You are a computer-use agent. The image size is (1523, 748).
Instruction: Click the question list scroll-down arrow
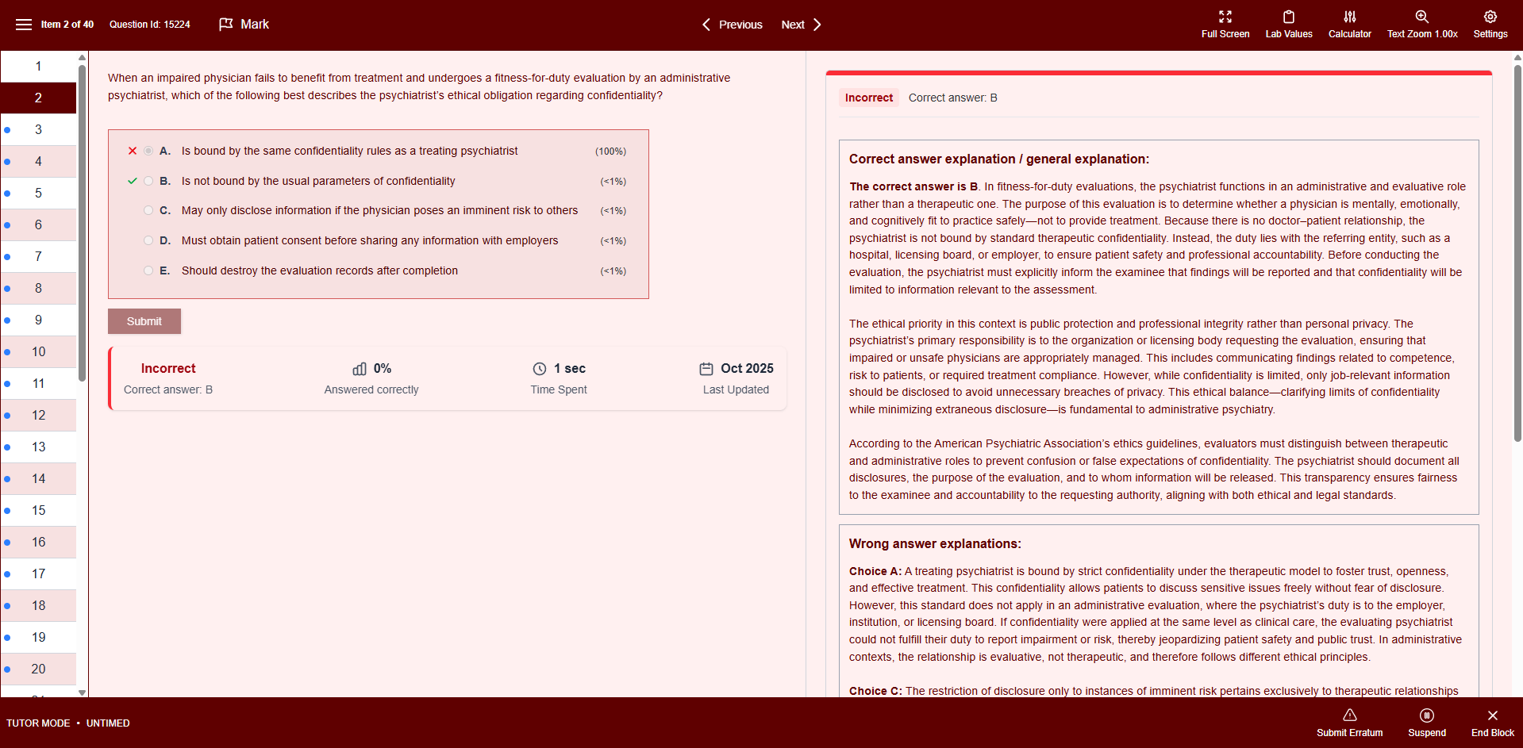pyautogui.click(x=82, y=692)
